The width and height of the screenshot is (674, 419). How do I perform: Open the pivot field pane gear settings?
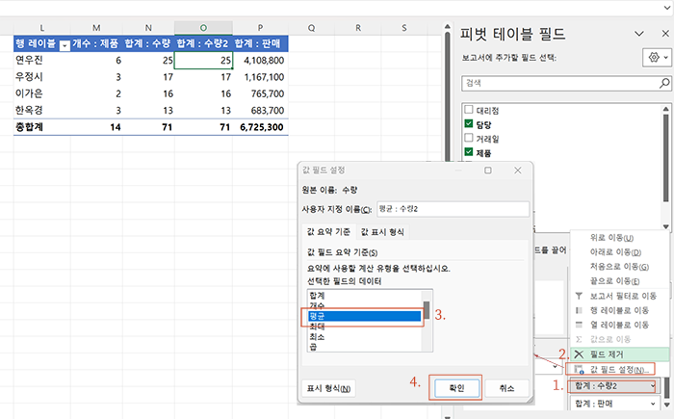[x=658, y=57]
